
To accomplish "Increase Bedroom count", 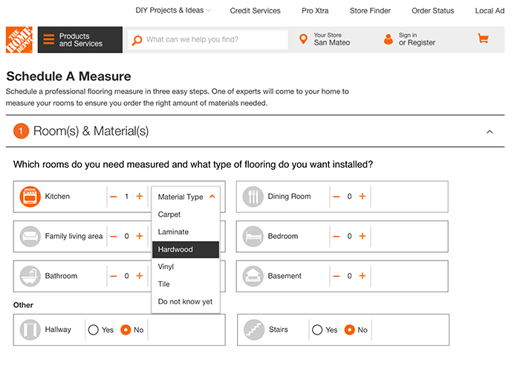I will click(x=363, y=236).
